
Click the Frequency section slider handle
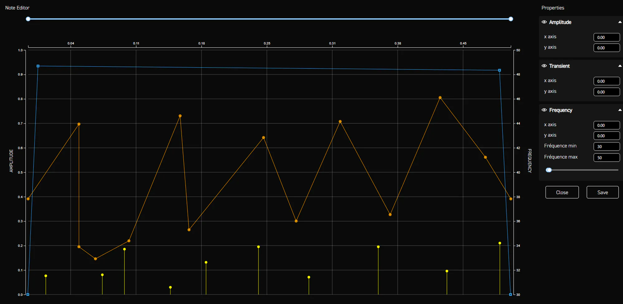point(549,170)
